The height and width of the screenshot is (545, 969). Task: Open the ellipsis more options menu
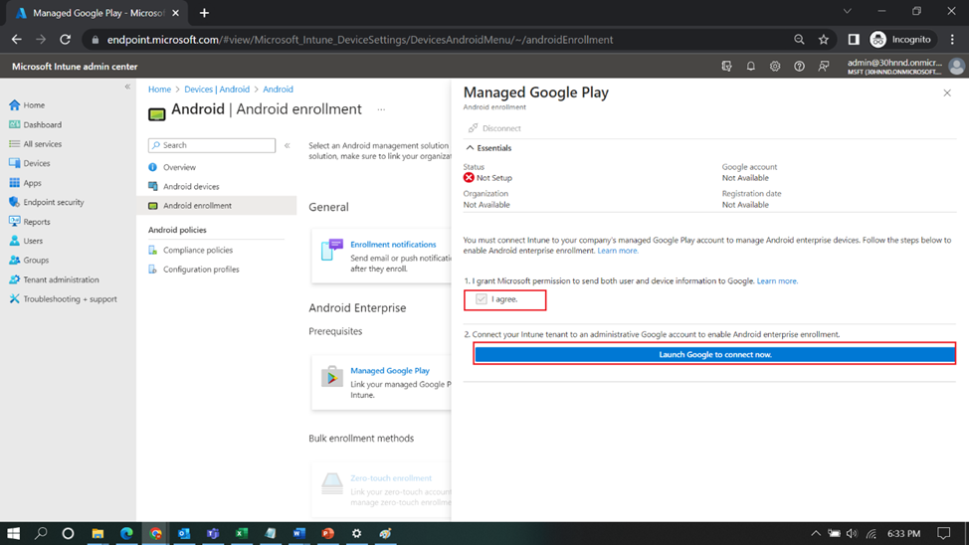(x=381, y=109)
